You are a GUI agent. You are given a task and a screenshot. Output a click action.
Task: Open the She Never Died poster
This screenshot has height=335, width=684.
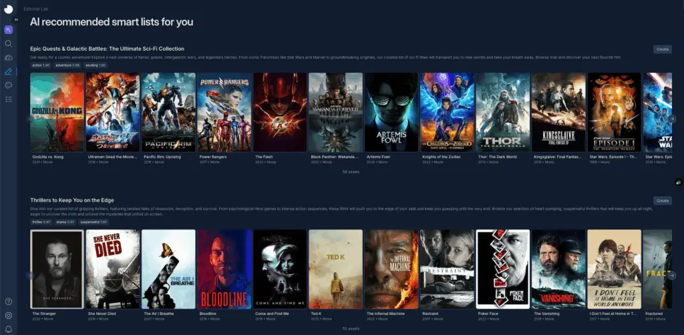[112, 269]
